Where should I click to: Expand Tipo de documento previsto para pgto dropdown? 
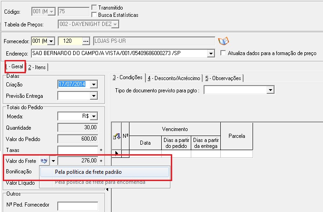(270, 90)
